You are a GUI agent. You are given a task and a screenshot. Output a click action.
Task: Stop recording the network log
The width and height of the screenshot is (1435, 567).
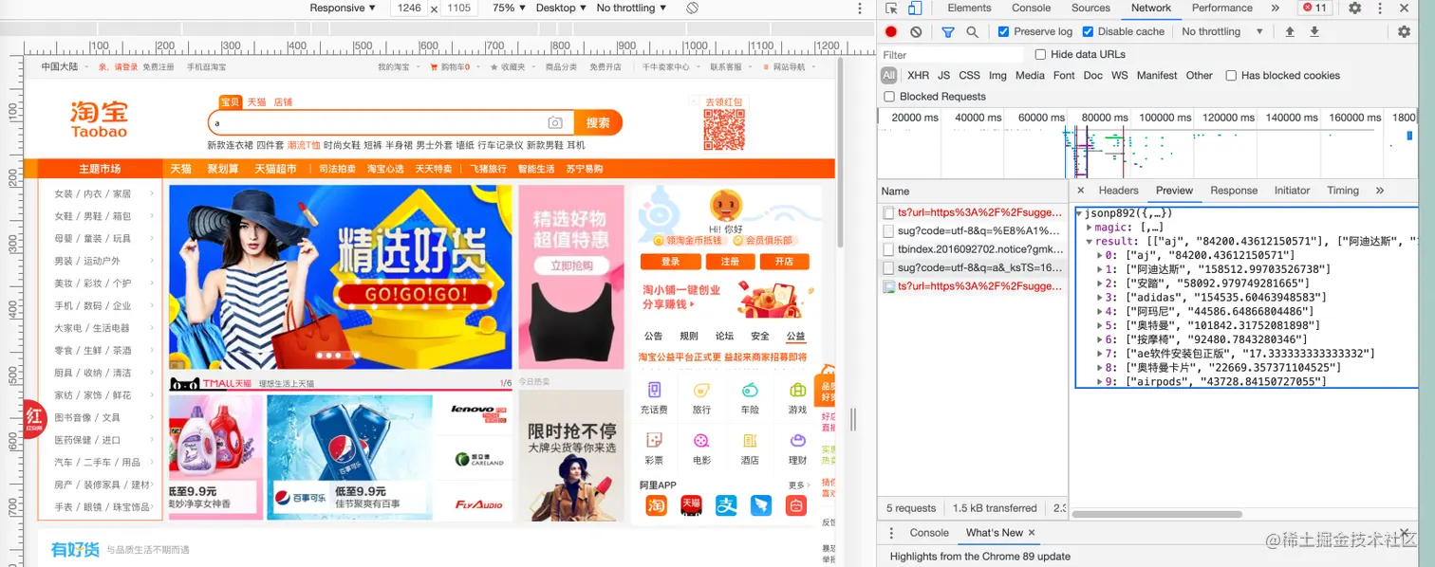tap(890, 31)
